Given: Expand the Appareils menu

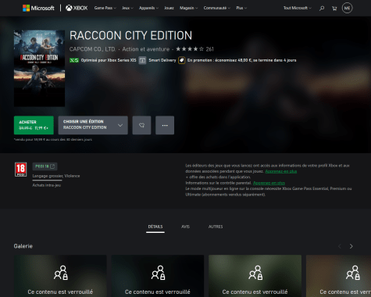Looking at the screenshot, I should (x=148, y=8).
